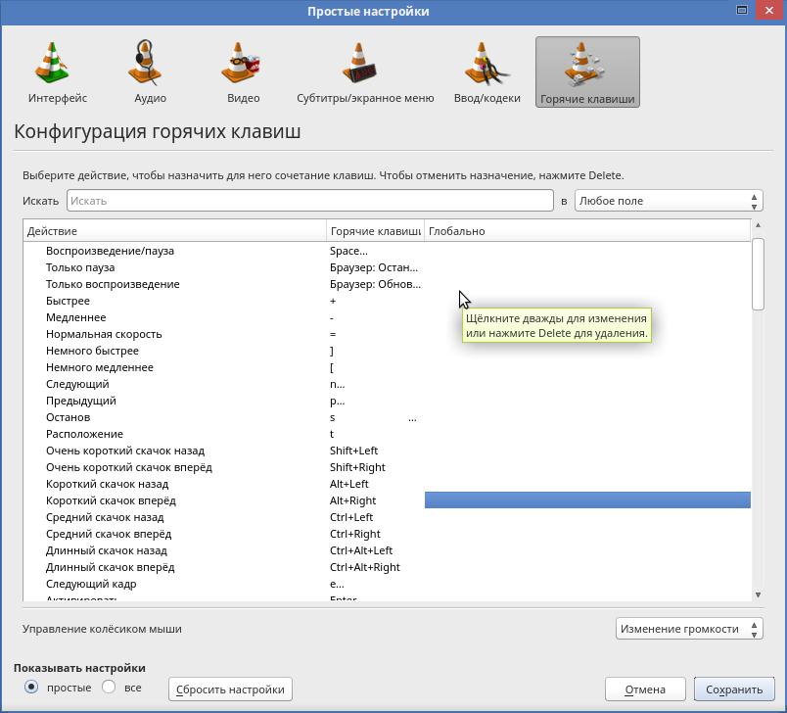This screenshot has width=787, height=713.
Task: Select the Нормальная скорость row
Action: click(387, 334)
